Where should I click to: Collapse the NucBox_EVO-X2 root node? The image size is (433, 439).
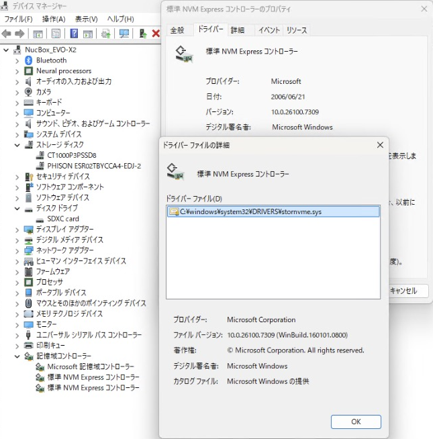pos(7,50)
